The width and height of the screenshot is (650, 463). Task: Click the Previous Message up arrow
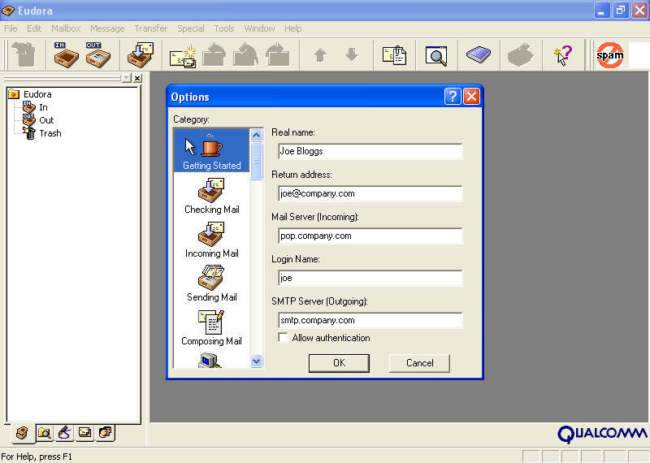pyautogui.click(x=320, y=54)
